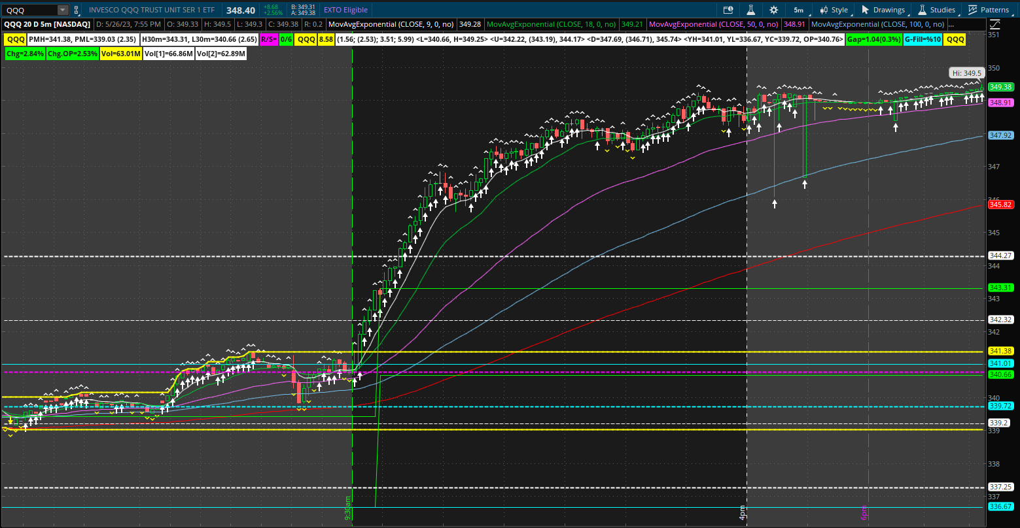Viewport: 1020px width, 528px height.
Task: Click the flask icon beside the gear
Action: [751, 10]
